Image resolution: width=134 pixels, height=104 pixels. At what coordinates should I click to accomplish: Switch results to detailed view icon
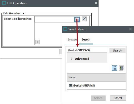click(x=121, y=68)
